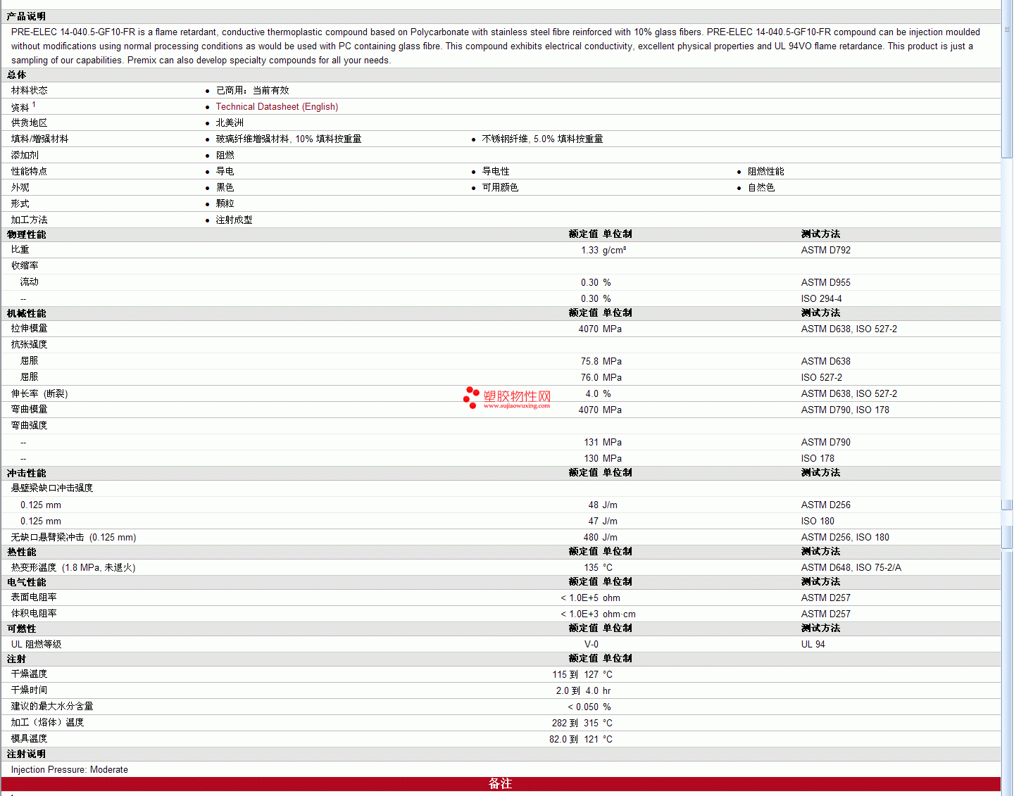The image size is (1014, 796).
Task: Select the 玻璃纤维增强材料 10% filler entry
Action: tap(289, 139)
